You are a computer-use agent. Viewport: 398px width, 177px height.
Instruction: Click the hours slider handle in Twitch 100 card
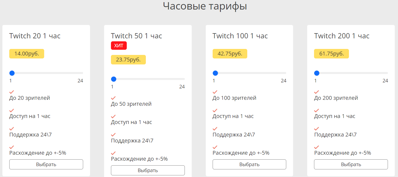[215, 73]
